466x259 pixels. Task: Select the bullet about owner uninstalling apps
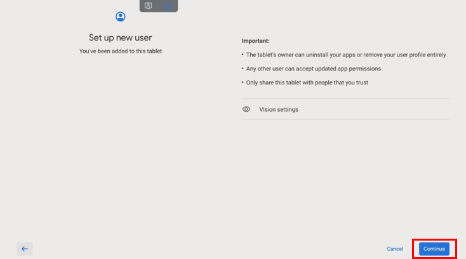pos(346,55)
